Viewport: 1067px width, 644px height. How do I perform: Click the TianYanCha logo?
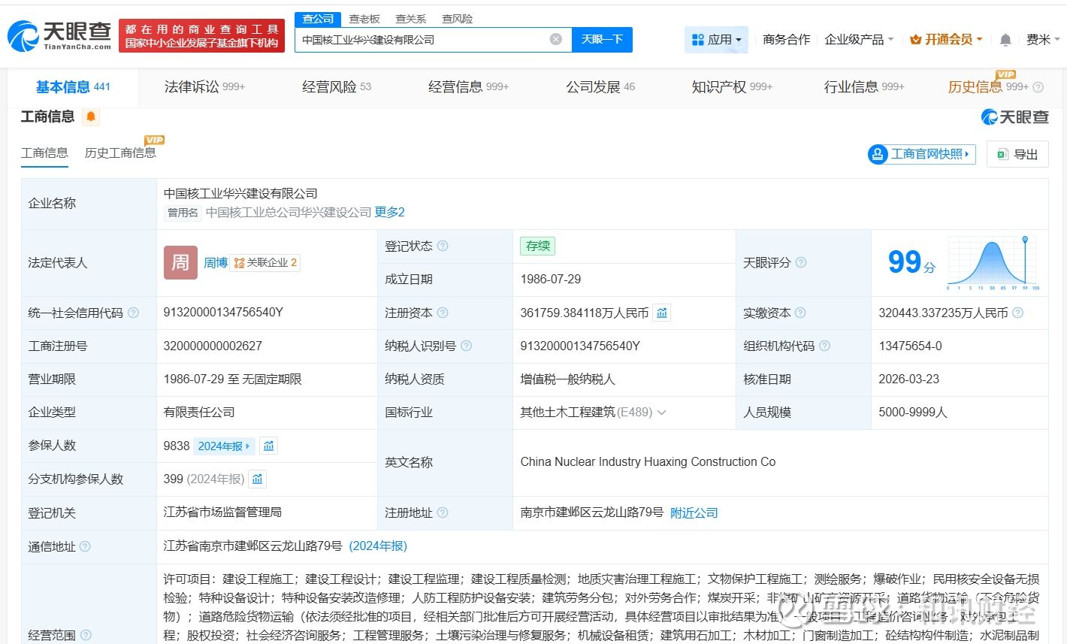pyautogui.click(x=59, y=35)
